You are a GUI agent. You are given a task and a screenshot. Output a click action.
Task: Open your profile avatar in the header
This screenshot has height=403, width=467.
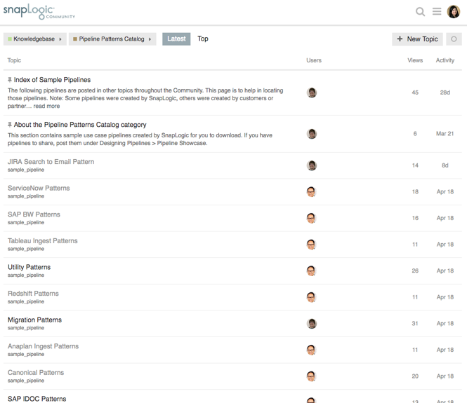(x=454, y=12)
